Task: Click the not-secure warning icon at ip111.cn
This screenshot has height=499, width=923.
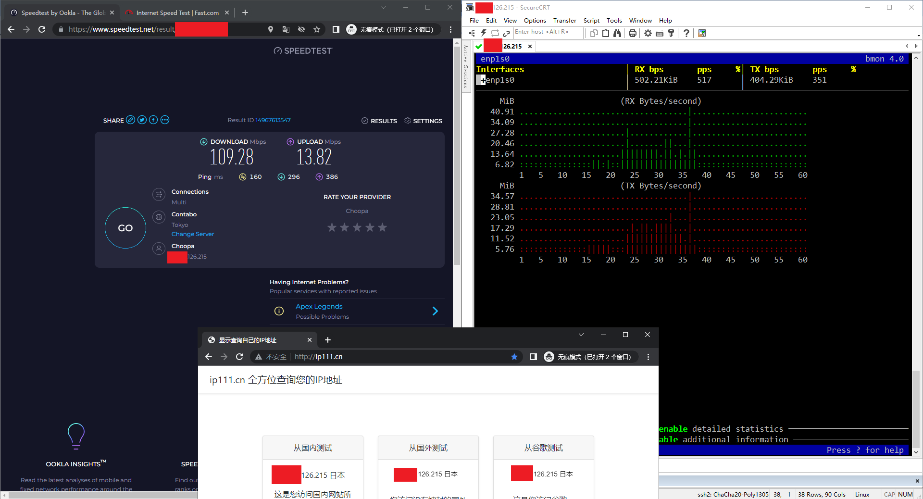Action: pyautogui.click(x=259, y=357)
